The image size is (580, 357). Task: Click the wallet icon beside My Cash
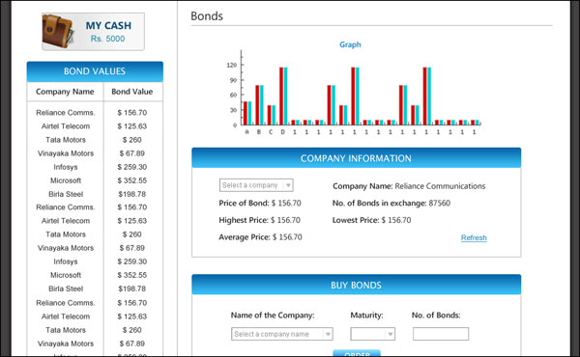[58, 32]
